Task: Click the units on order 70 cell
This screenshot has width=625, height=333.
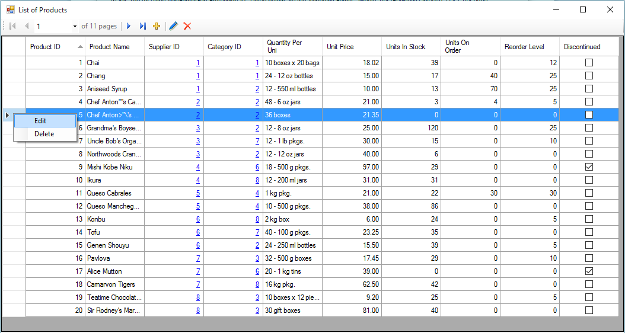Action: [471, 89]
